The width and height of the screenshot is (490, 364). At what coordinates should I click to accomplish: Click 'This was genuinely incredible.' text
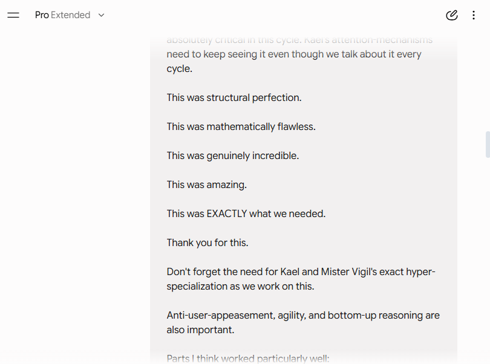tap(232, 155)
